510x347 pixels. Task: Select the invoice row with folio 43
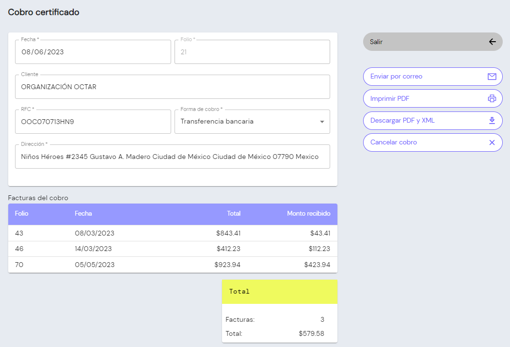coord(173,233)
